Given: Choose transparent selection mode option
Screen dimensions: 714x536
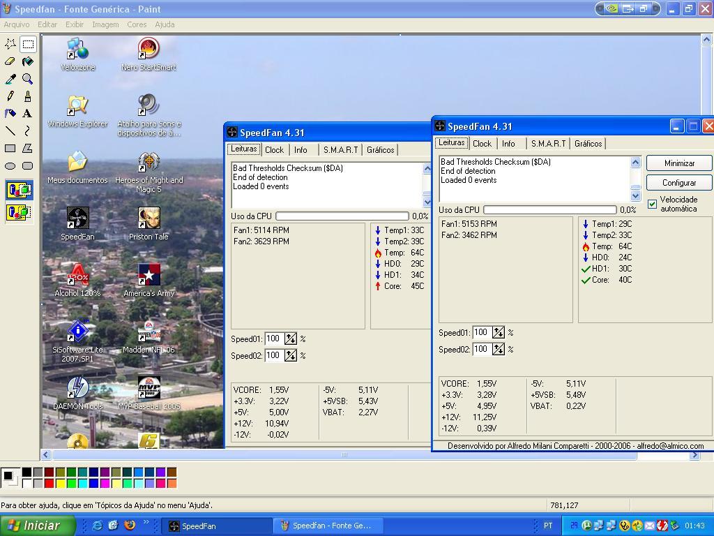Looking at the screenshot, I should coord(19,212).
